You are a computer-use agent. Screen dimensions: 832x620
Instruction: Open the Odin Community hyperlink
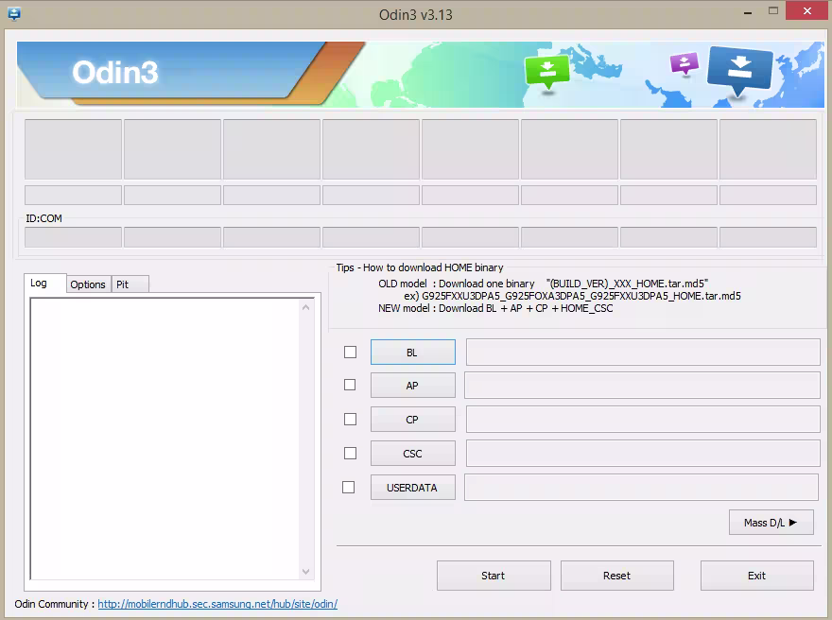click(x=217, y=604)
